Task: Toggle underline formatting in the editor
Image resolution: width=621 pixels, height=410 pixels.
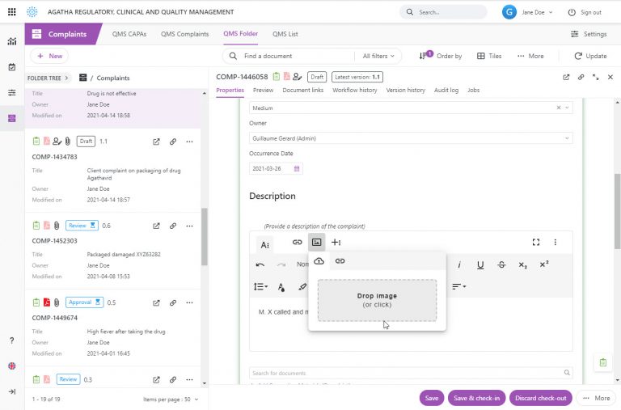Action: coord(480,264)
